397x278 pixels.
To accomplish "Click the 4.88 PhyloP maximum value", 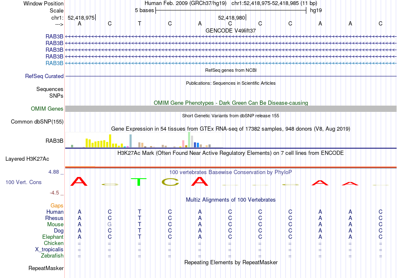I will tap(53, 172).
